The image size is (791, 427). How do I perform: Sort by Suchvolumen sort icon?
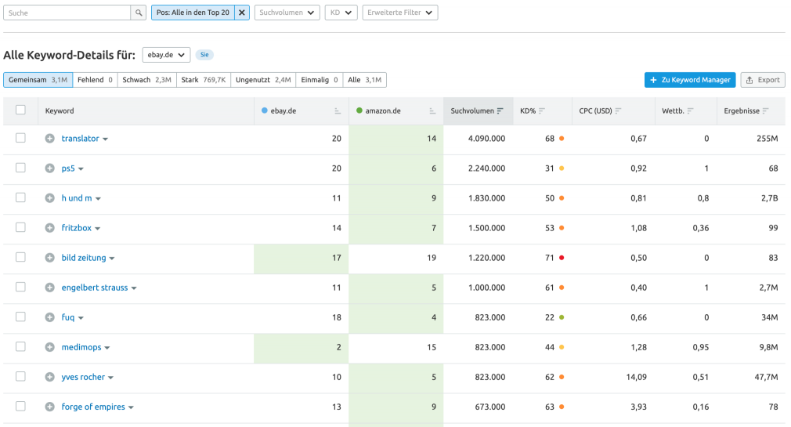(500, 111)
